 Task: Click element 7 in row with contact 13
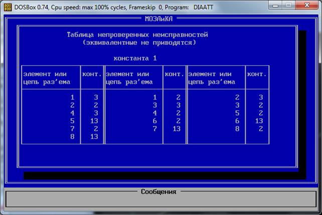click(x=155, y=129)
